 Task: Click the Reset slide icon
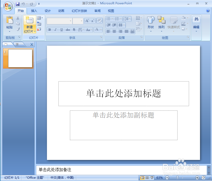pos(39,24)
